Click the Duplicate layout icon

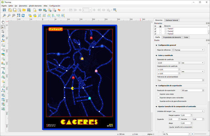[x=15, y=10]
